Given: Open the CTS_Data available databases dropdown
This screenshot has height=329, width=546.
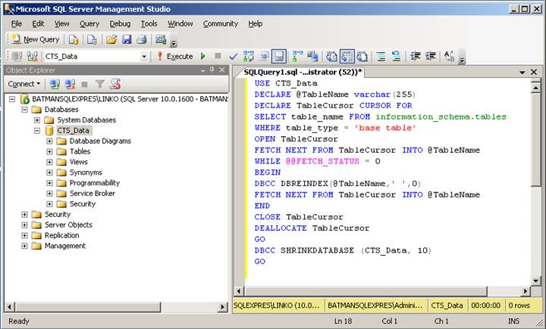Looking at the screenshot, I should pyautogui.click(x=144, y=56).
